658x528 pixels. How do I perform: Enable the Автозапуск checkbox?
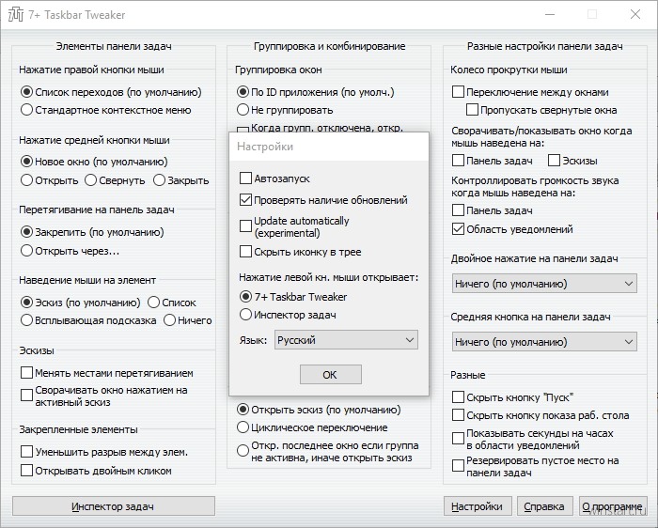[x=245, y=179]
